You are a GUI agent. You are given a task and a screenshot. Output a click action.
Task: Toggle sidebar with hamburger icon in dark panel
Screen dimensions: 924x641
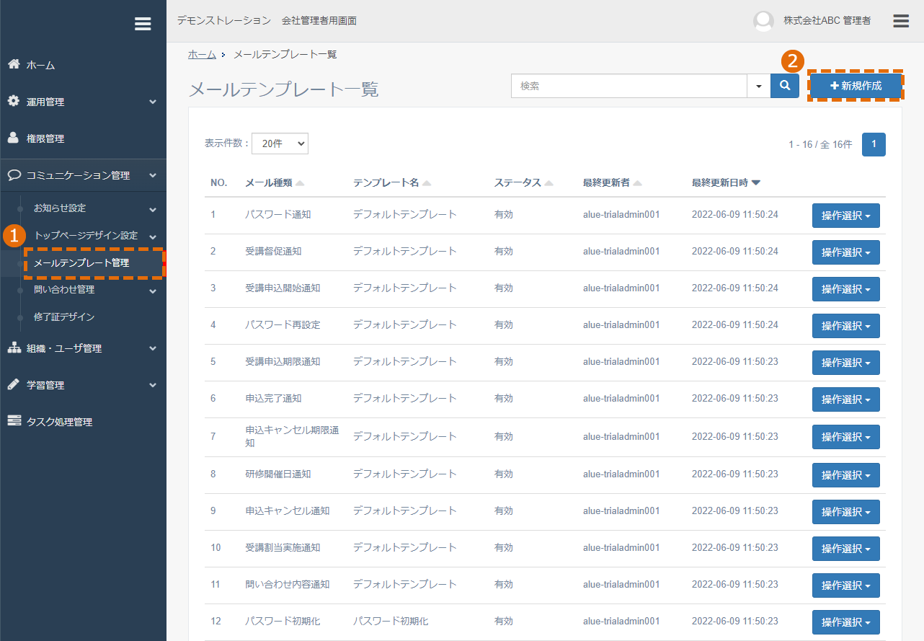click(x=143, y=24)
